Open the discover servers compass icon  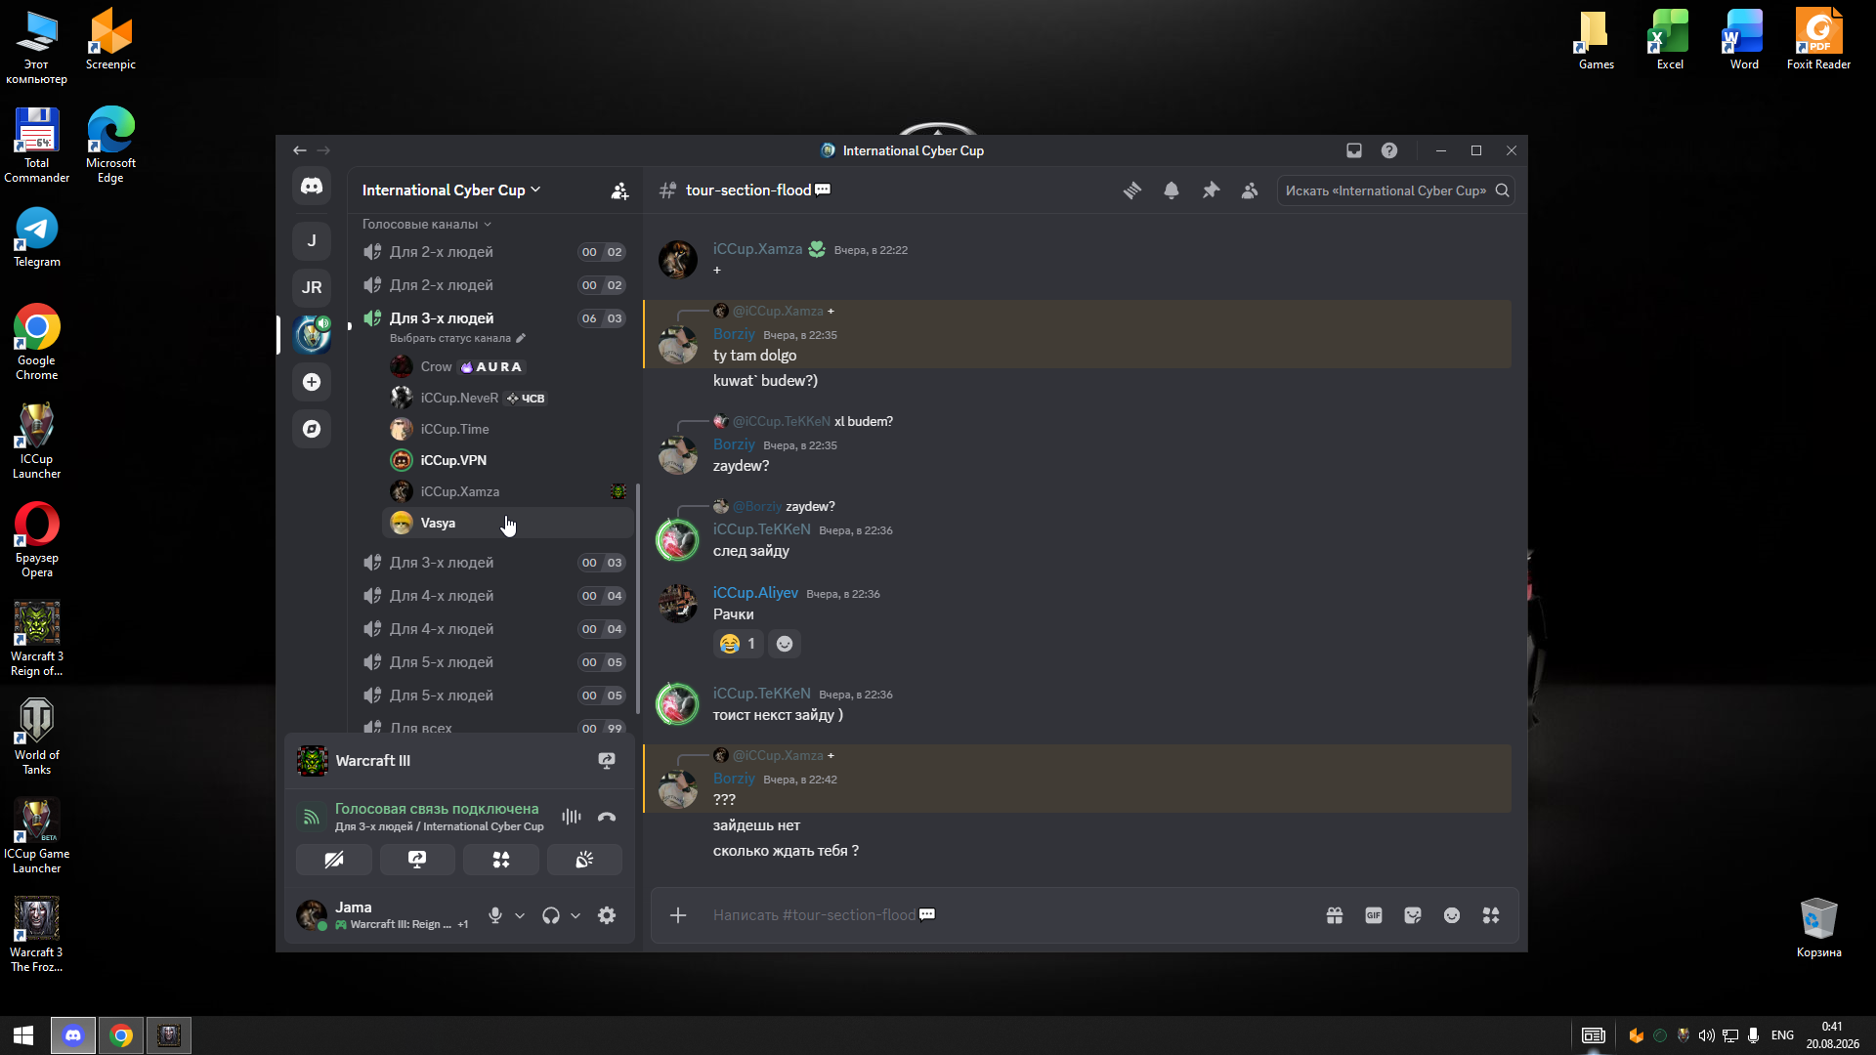[x=312, y=429]
